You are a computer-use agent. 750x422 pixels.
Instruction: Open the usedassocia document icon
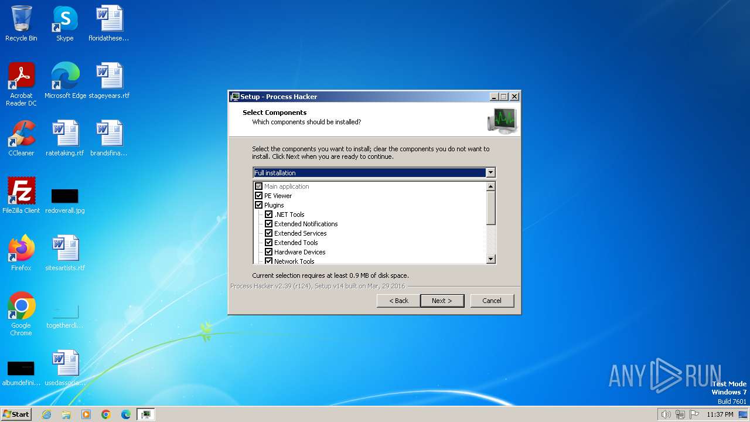(64, 368)
